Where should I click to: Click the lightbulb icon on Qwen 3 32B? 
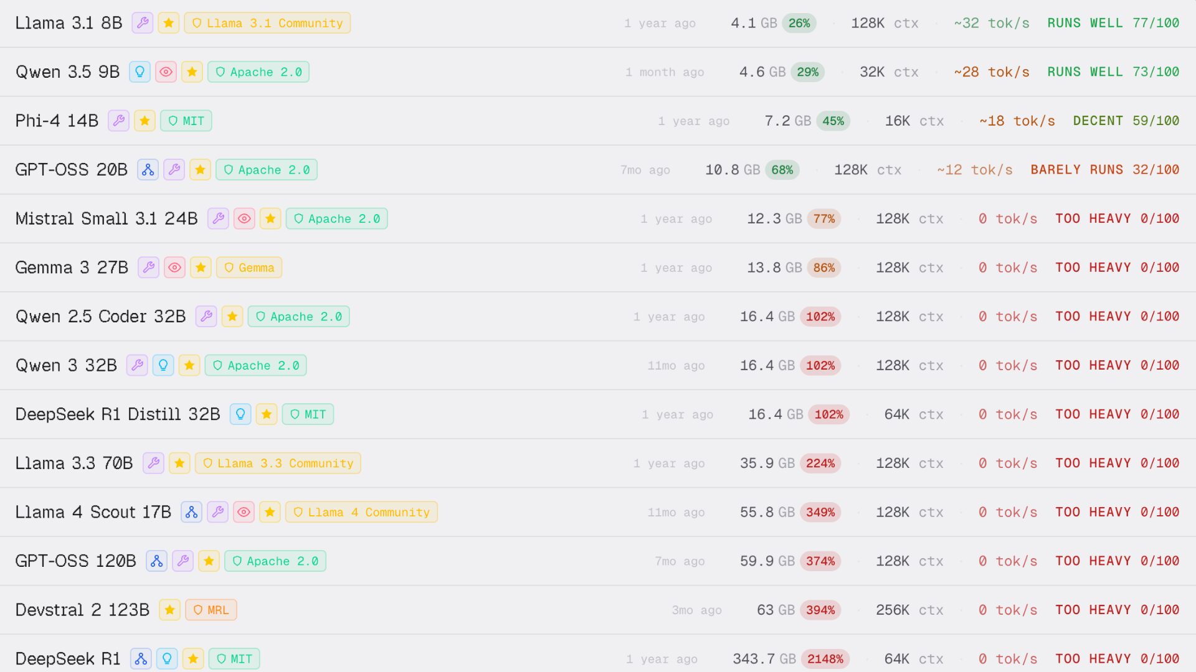pyautogui.click(x=163, y=365)
